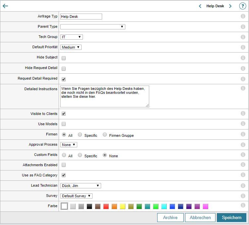Click info icon for Custom Fields row
This screenshot has width=249, height=225.
[243, 155]
